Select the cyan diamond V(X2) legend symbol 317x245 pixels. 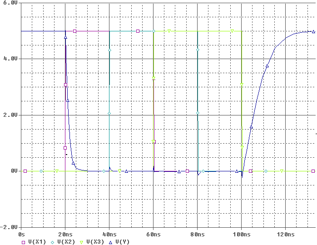52,242
